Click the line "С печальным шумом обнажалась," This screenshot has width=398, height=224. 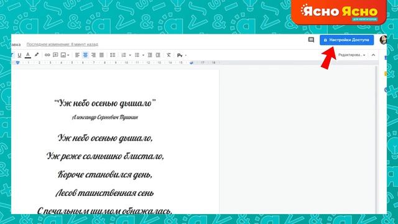coord(105,210)
